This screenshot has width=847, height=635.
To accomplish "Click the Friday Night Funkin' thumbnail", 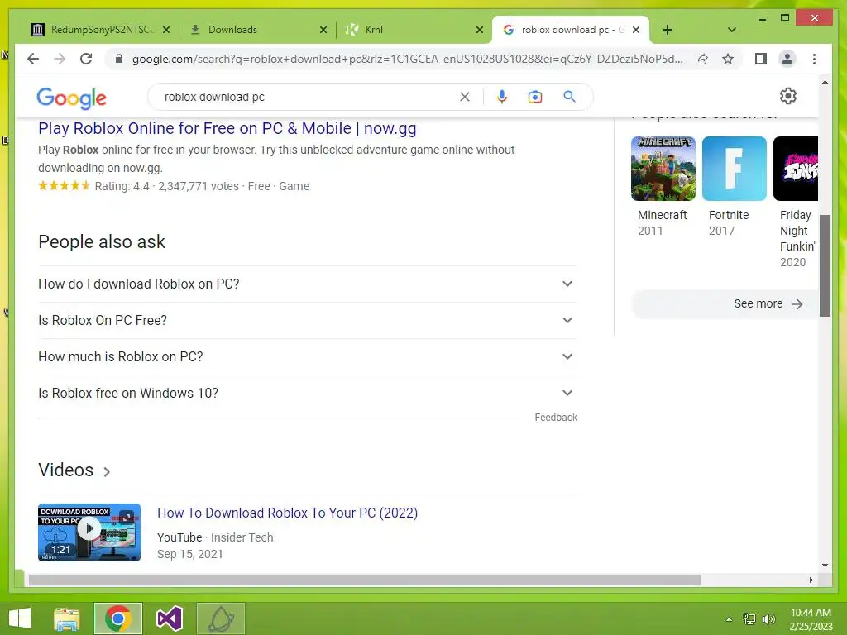I will [x=796, y=169].
